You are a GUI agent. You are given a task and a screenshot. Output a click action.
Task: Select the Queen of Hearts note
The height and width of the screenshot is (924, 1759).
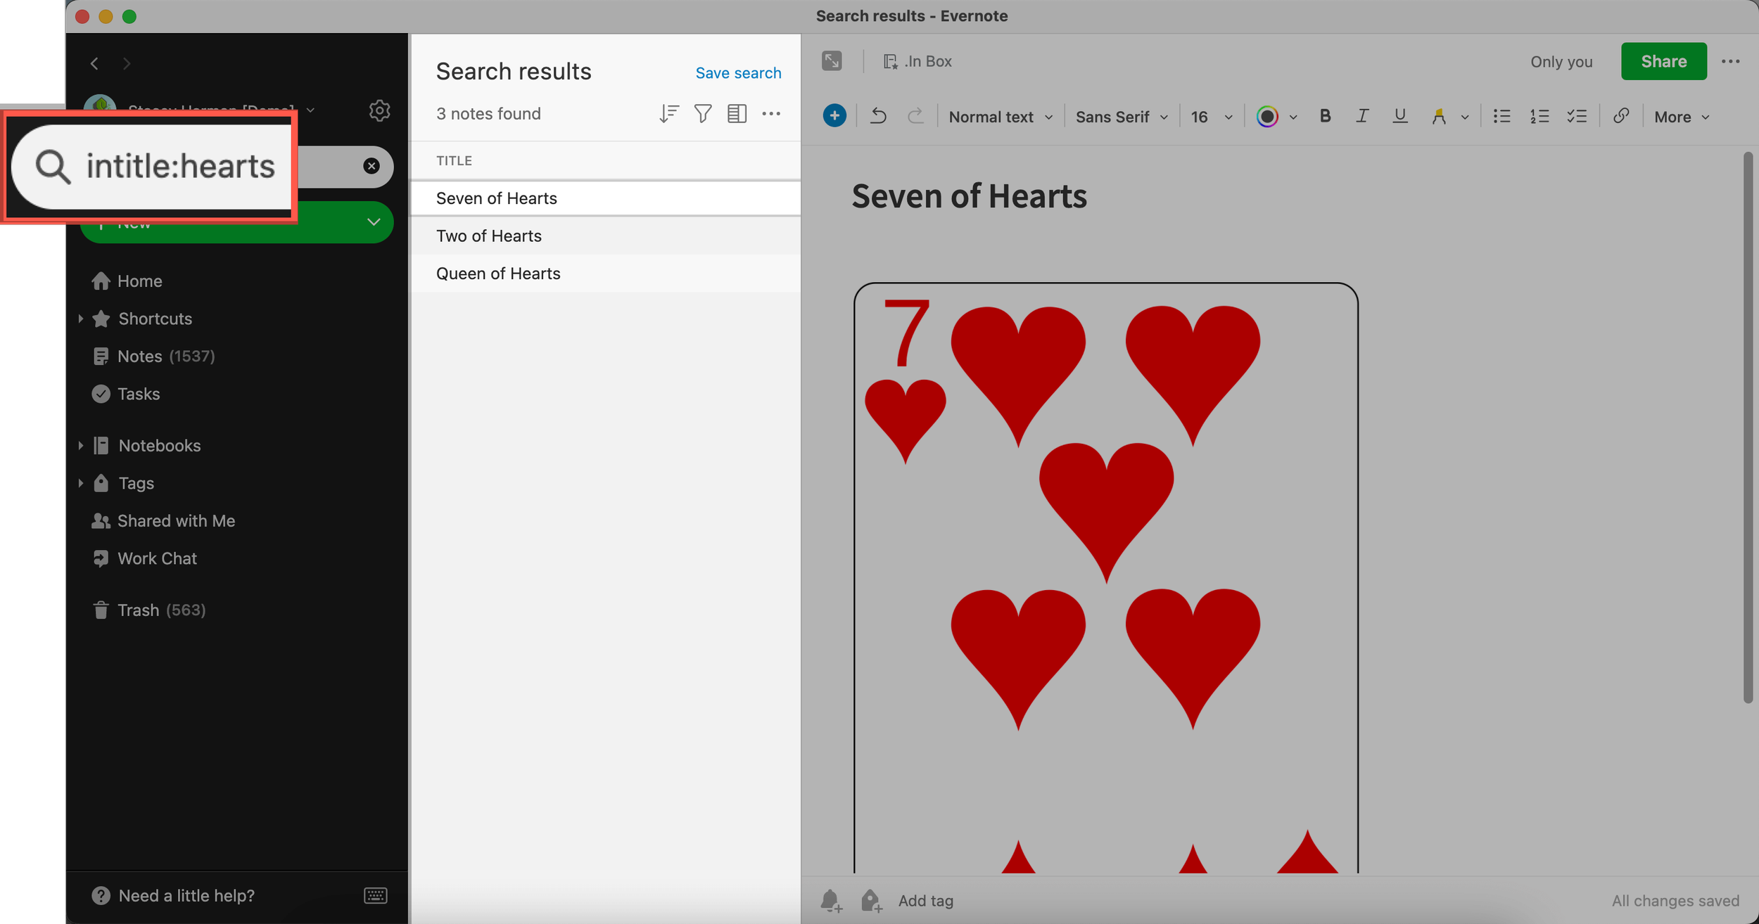498,274
